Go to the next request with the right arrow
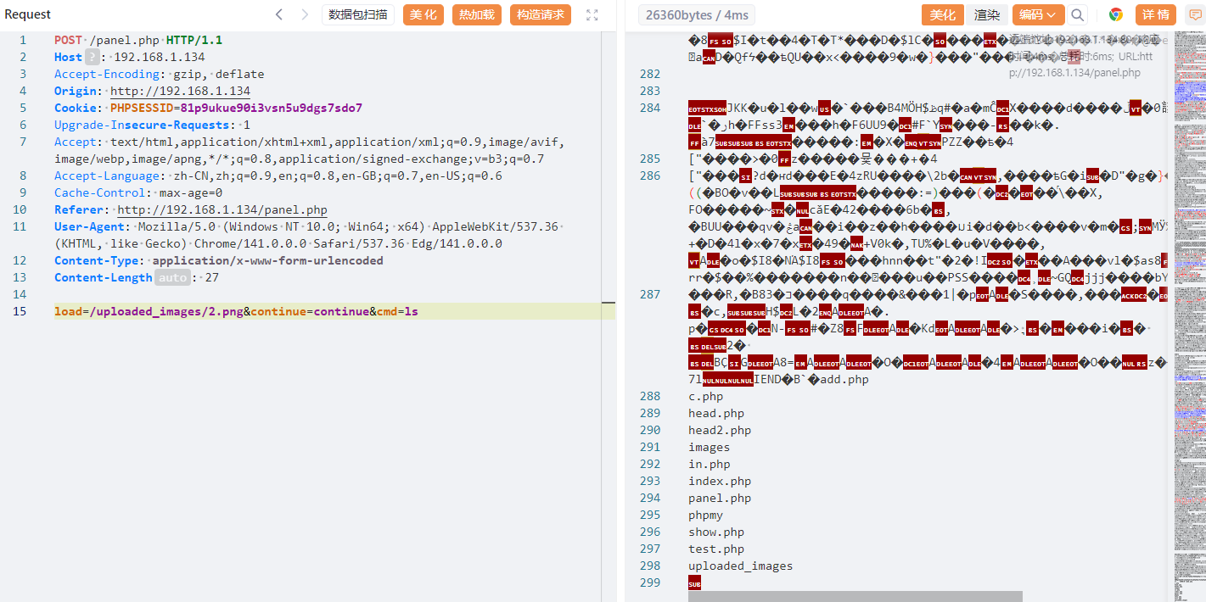This screenshot has width=1206, height=602. [305, 14]
